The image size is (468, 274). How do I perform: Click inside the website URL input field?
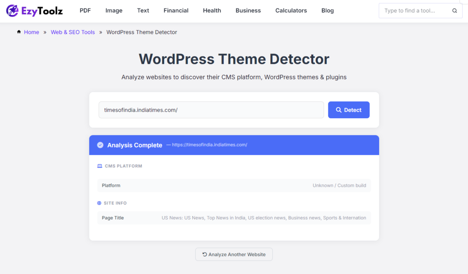click(x=211, y=110)
